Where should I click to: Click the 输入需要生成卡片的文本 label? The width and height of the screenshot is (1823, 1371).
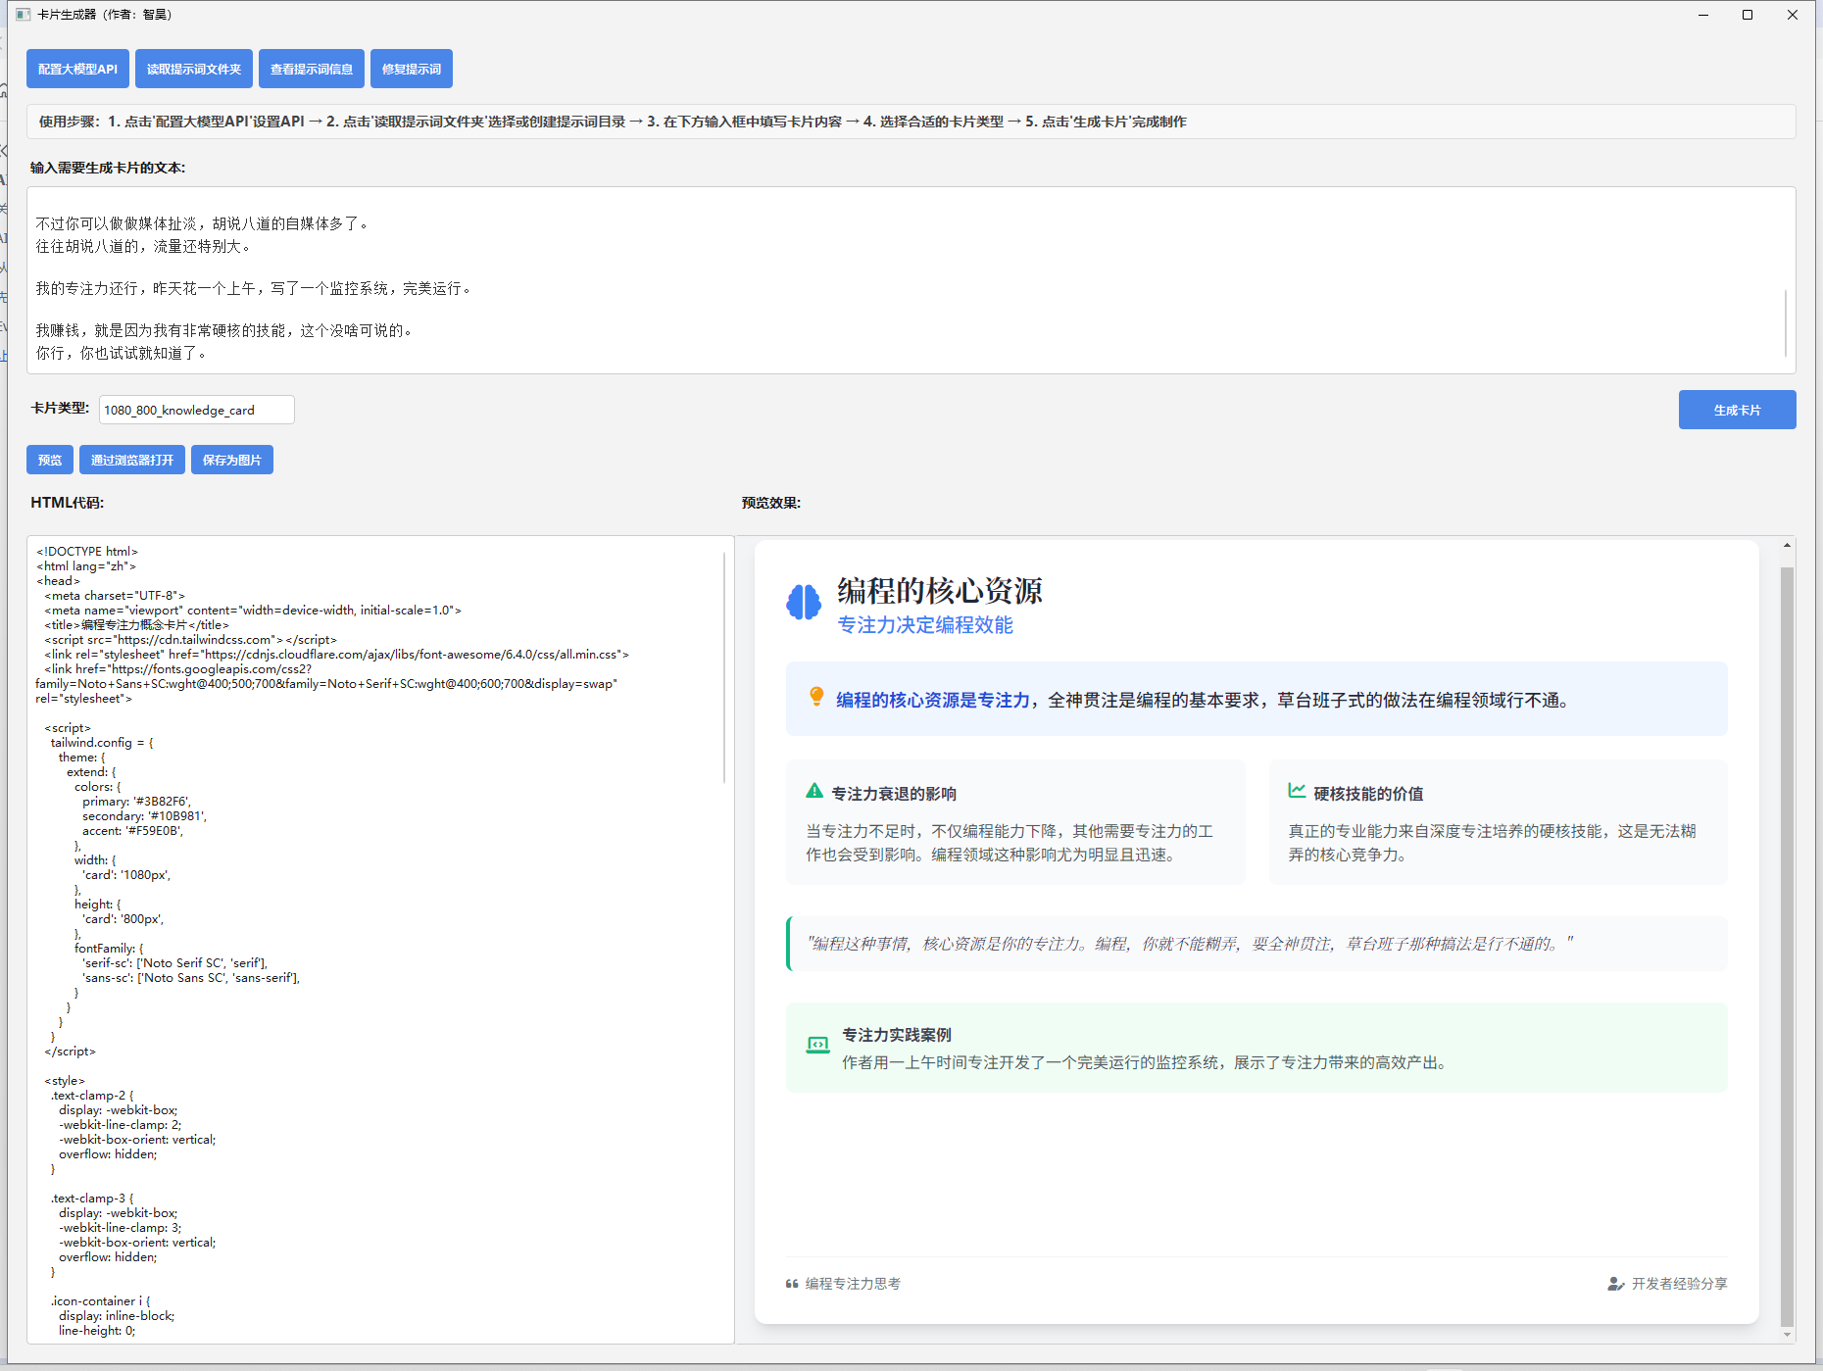point(108,168)
